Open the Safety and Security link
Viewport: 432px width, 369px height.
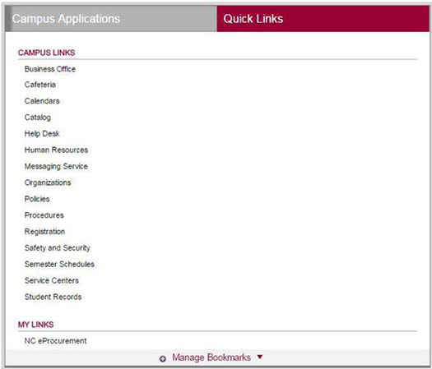click(58, 248)
